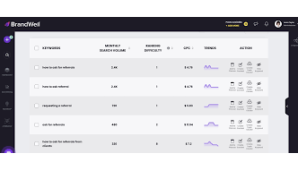Hide keyword 'ask for referrals'
The width and height of the screenshot is (298, 170).
tap(259, 124)
